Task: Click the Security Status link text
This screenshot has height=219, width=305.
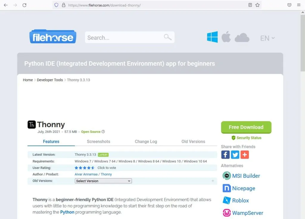Action: (249, 138)
